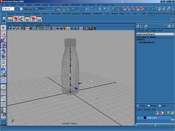The image size is (175, 131).
Task: Open the Edit Curves menu
Action: pyautogui.click(x=54, y=5)
